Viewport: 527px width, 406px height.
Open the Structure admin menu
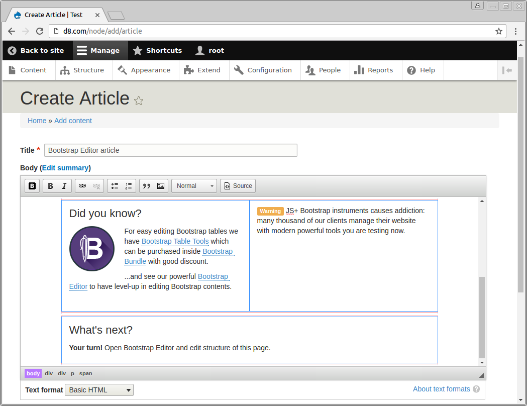(x=82, y=70)
